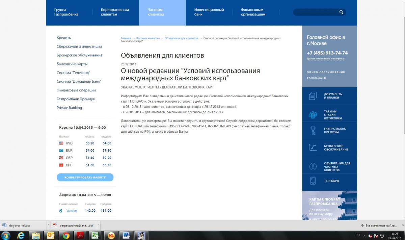The image size is (405, 240).
Task: Click inside the site search field
Action: [x=316, y=12]
